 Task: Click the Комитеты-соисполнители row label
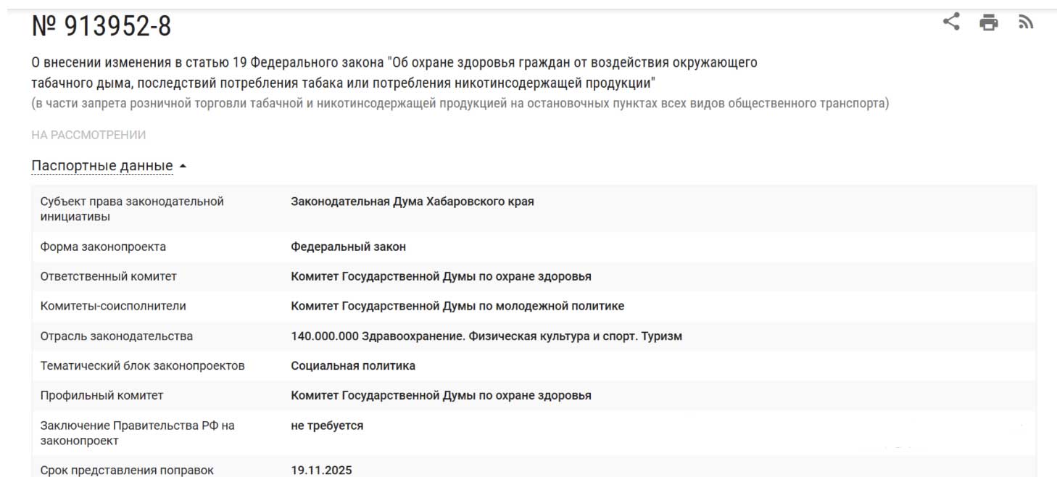pyautogui.click(x=113, y=306)
